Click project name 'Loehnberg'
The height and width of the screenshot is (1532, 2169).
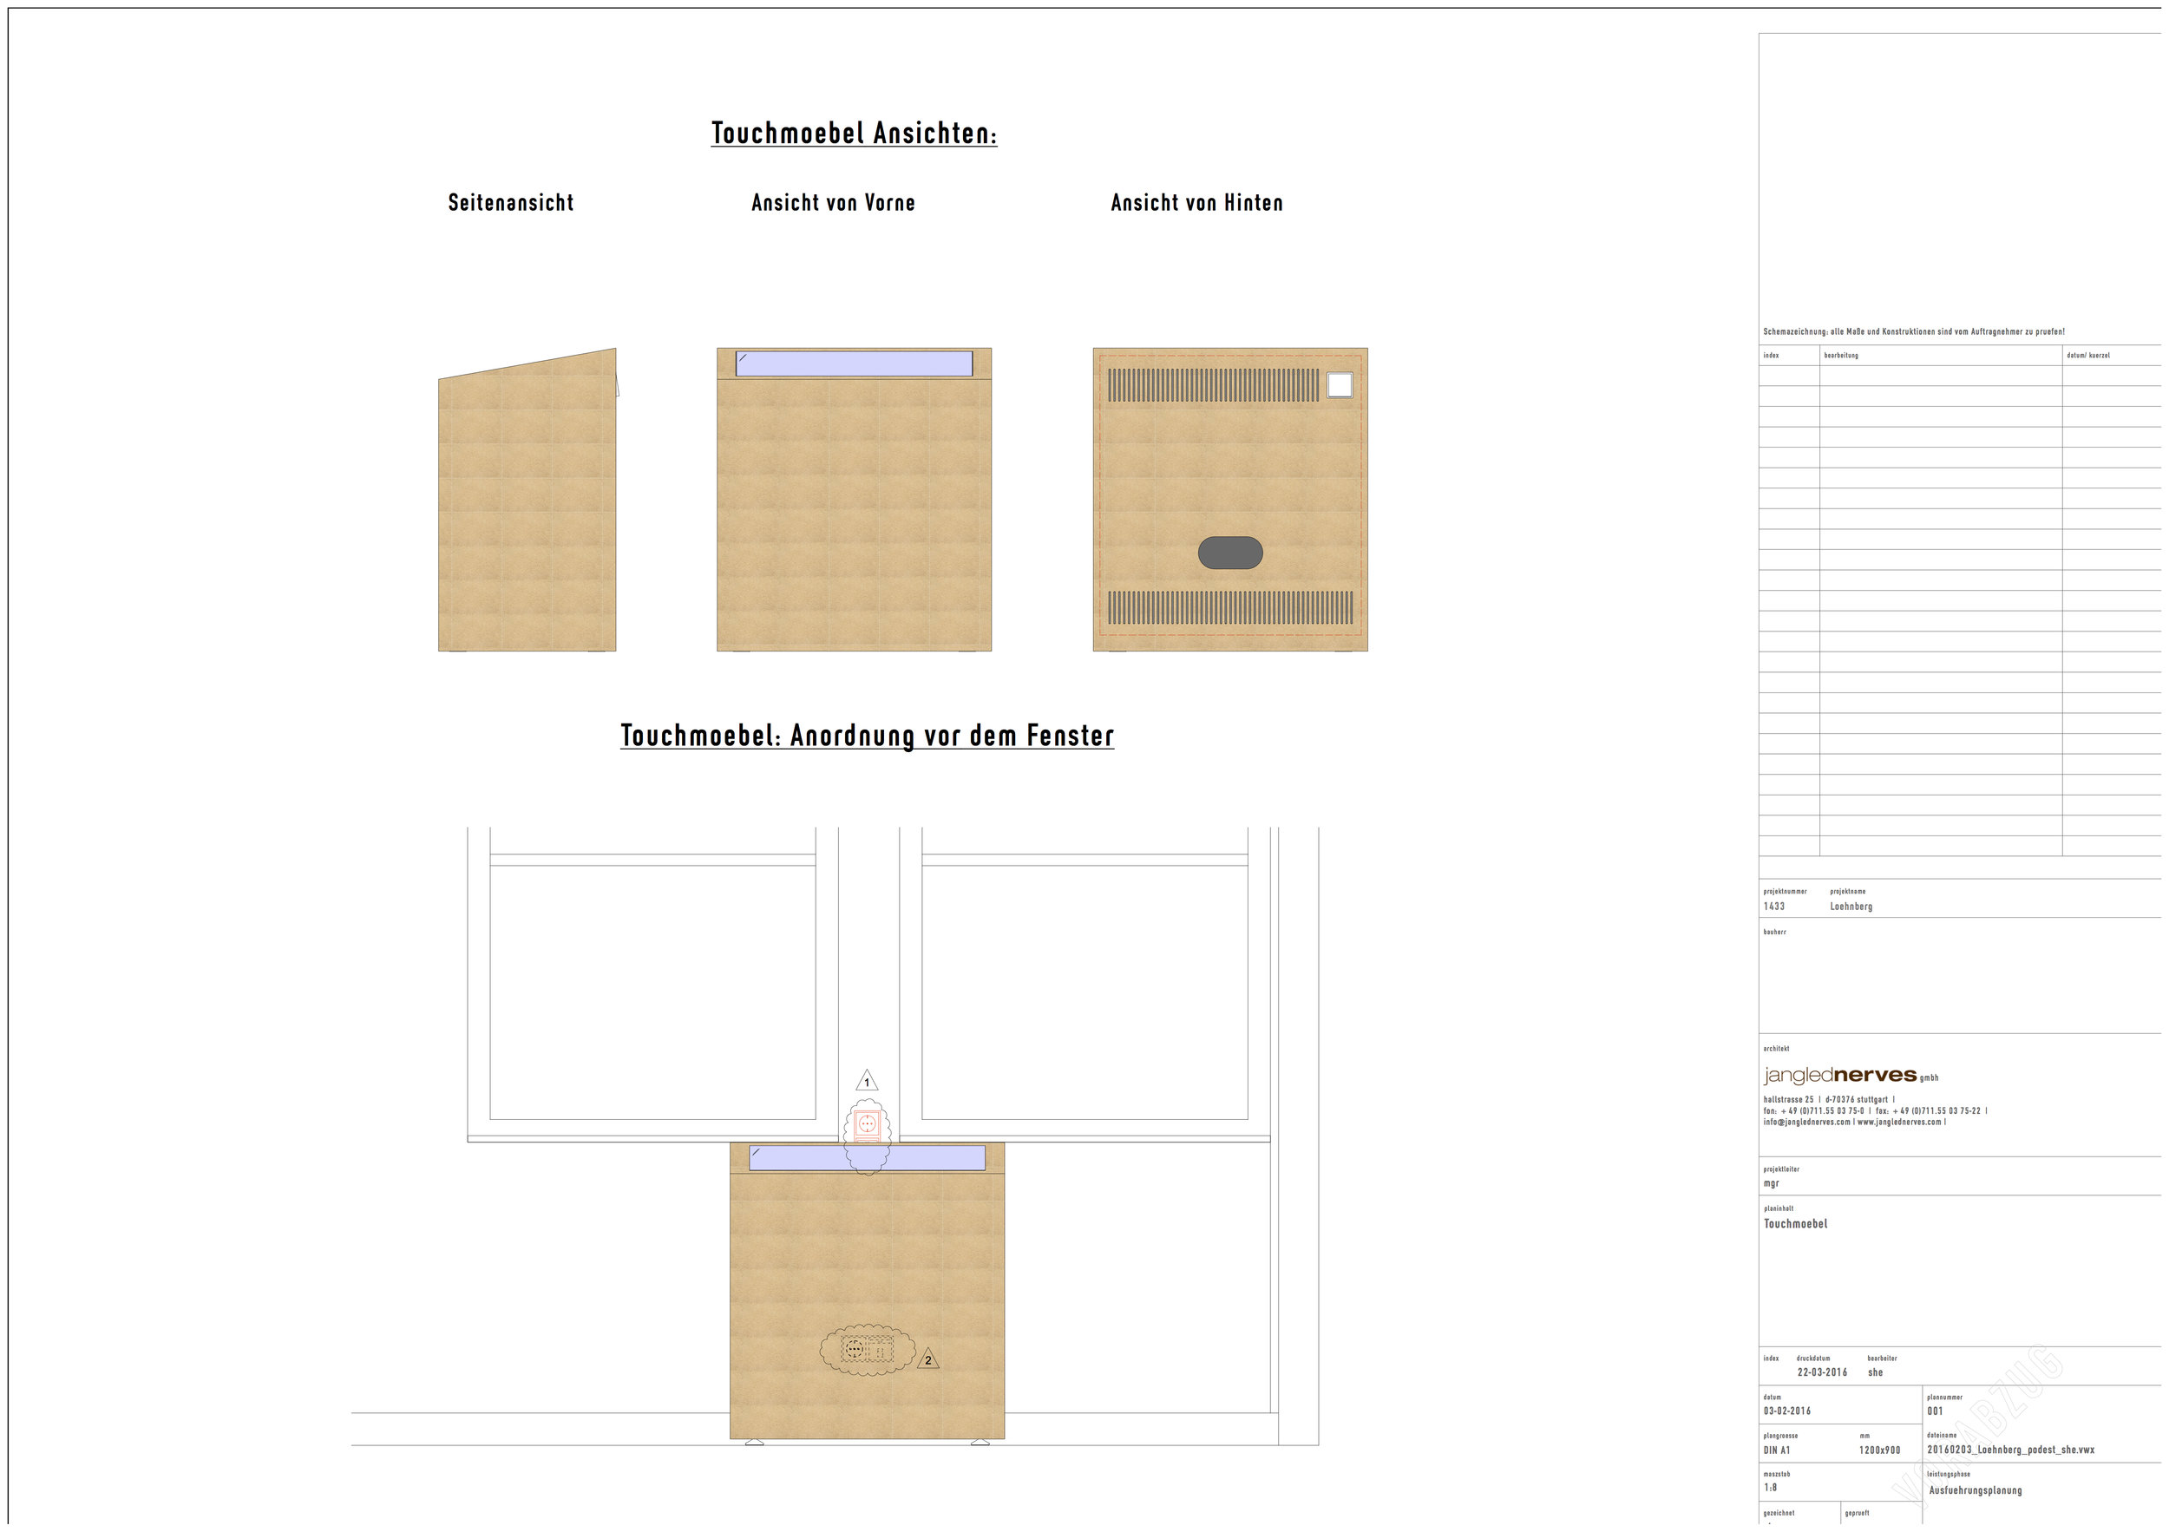[x=1851, y=906]
